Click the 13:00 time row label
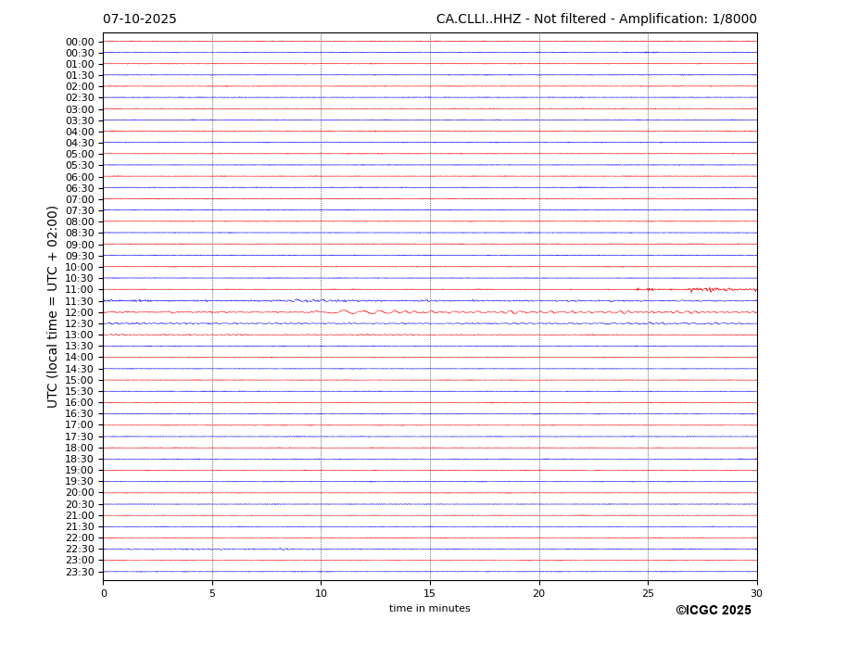 pos(79,335)
